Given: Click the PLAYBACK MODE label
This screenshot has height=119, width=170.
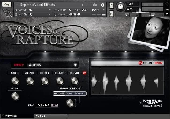Looking at the screenshot, I should click(70, 89).
